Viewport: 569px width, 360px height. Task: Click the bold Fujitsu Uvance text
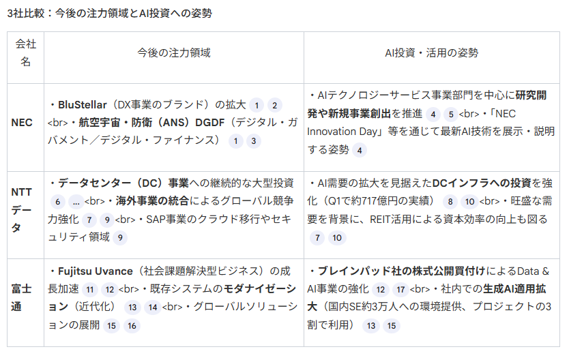pyautogui.click(x=96, y=271)
